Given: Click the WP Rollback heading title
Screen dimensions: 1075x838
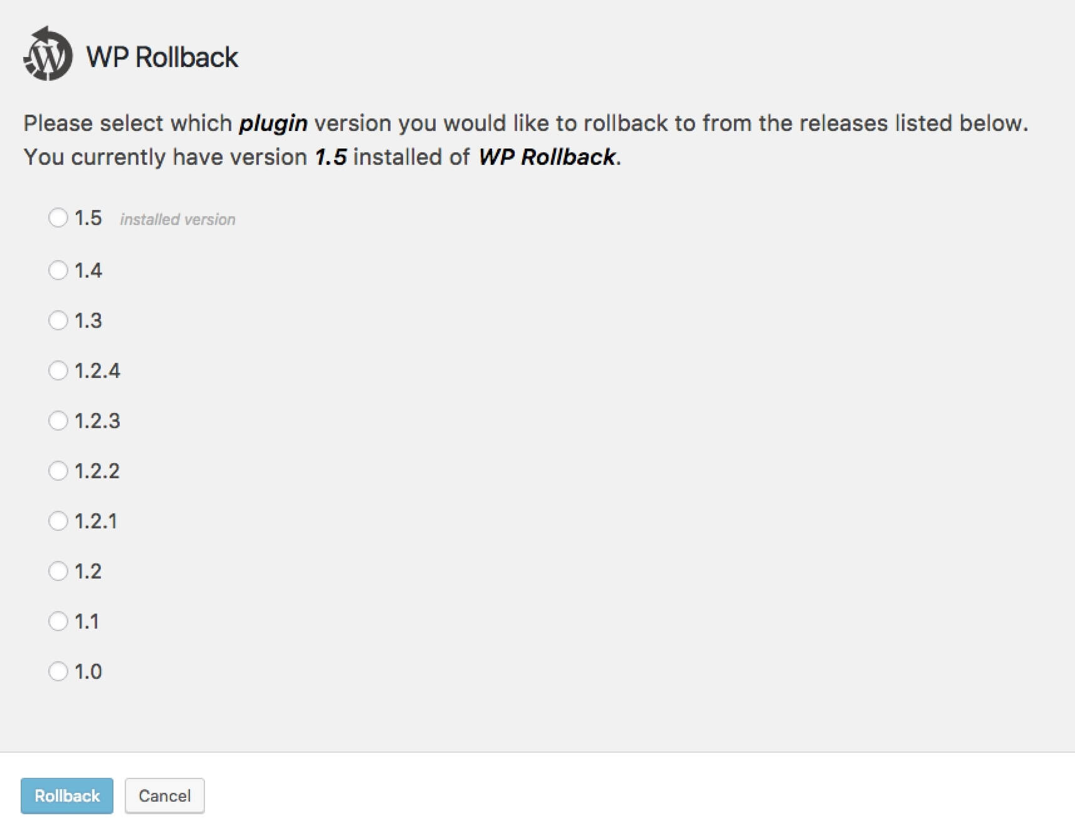Looking at the screenshot, I should (162, 57).
